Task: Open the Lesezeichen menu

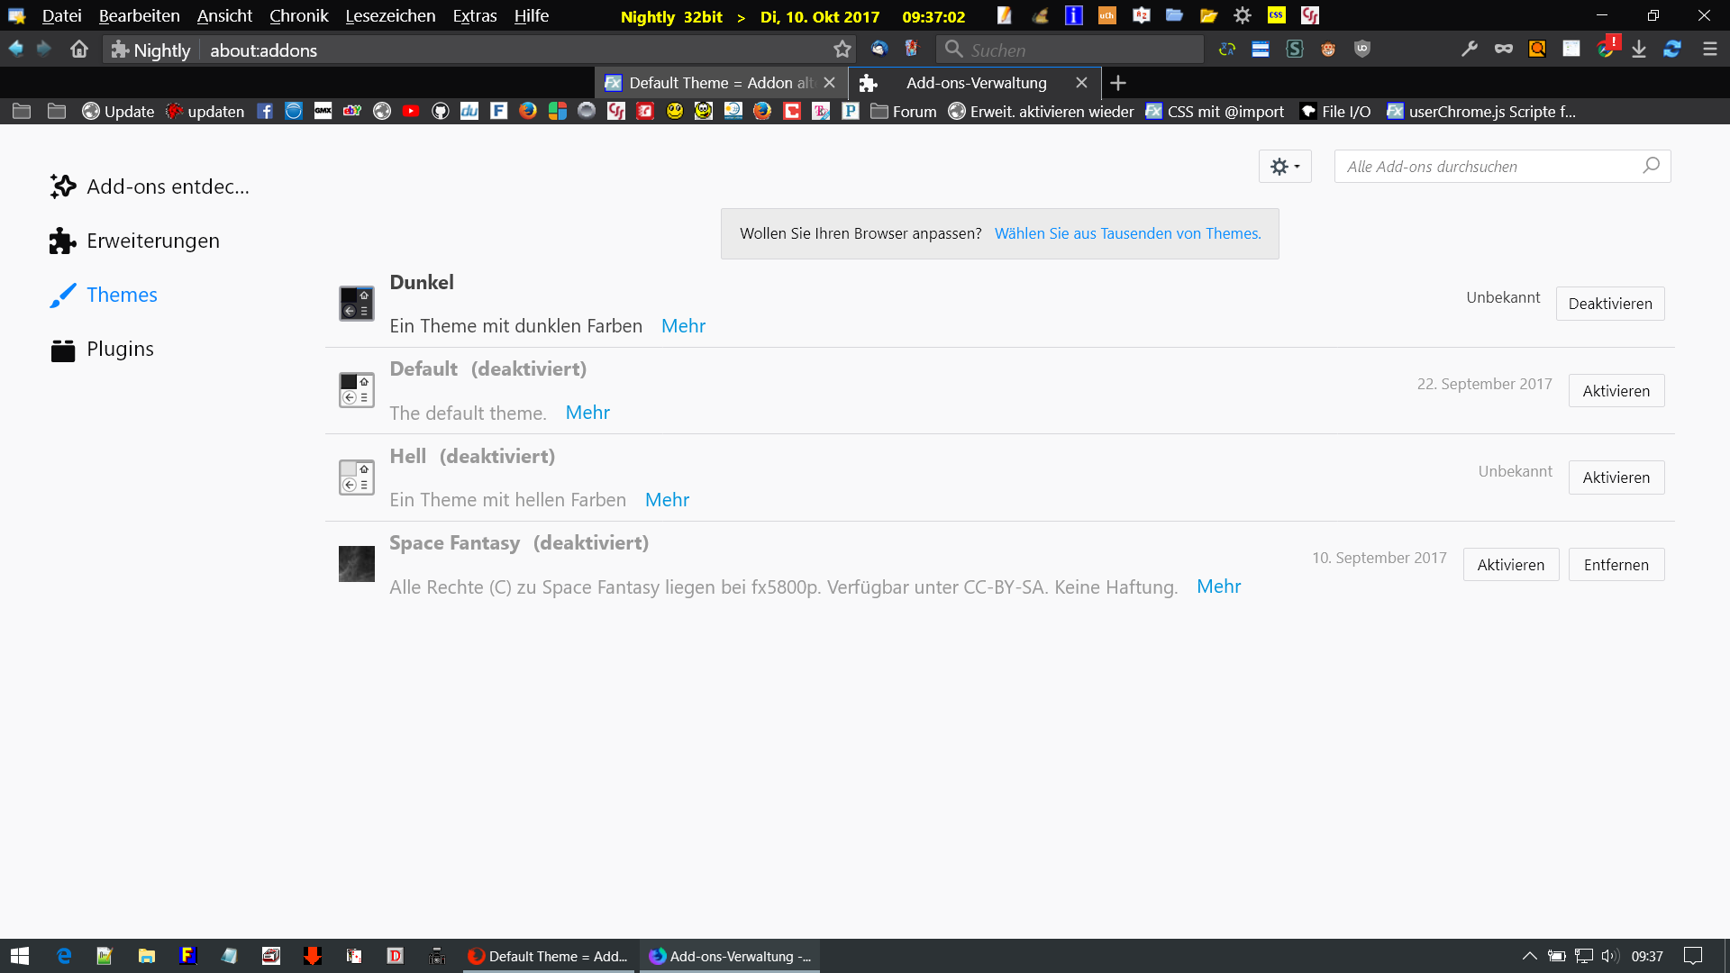Action: tap(390, 15)
